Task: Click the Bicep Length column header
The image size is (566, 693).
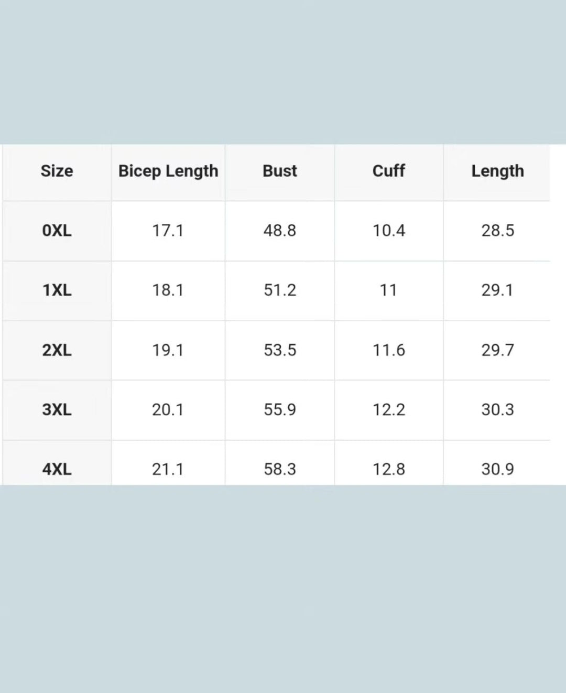Action: point(168,171)
